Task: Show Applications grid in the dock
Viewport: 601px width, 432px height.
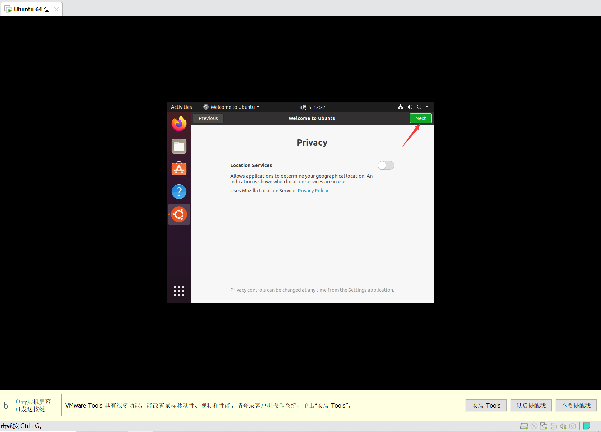Action: [179, 291]
